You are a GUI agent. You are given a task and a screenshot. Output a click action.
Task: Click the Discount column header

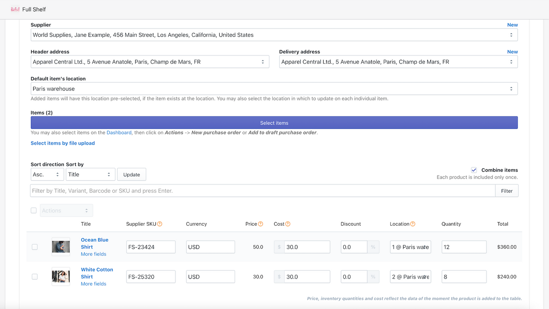(351, 224)
